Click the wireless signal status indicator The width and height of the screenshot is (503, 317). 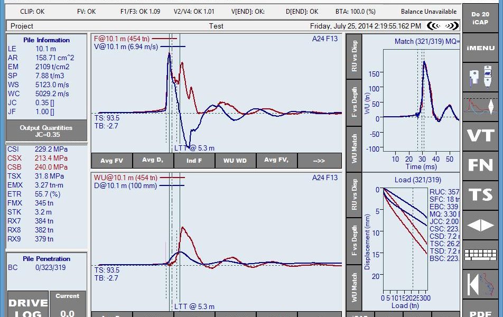pos(443,26)
